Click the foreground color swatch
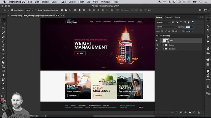 pyautogui.click(x=2, y=99)
